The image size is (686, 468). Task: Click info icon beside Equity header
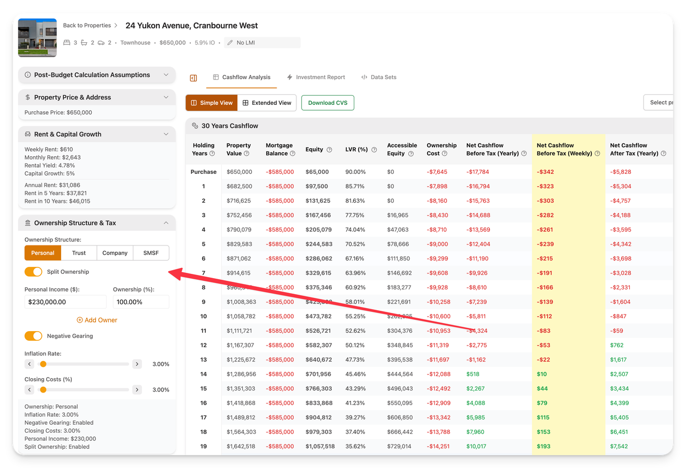[x=329, y=150]
